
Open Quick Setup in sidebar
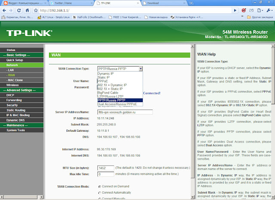(x=22, y=60)
